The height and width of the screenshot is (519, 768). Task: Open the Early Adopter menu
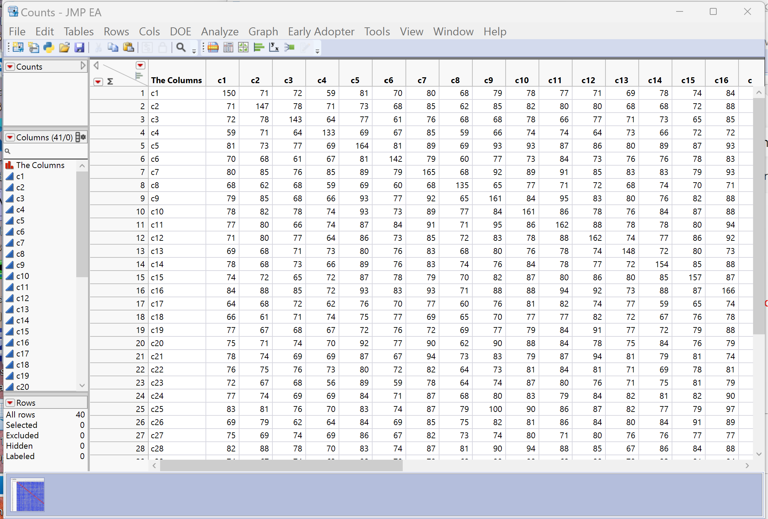(321, 31)
